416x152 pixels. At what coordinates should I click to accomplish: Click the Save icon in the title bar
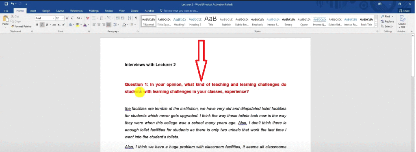(x=6, y=4)
